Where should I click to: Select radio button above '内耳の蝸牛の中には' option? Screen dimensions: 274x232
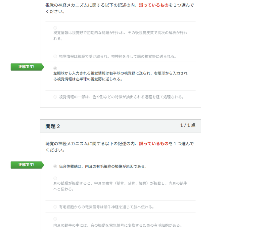pyautogui.click(x=55, y=219)
